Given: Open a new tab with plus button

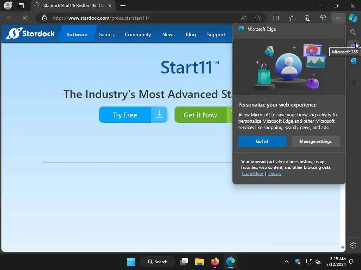Looking at the screenshot, I should click(x=123, y=6).
